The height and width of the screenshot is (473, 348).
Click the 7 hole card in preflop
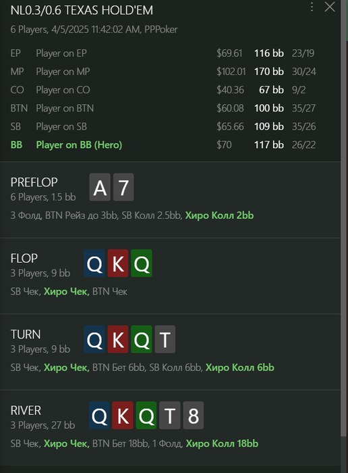[x=123, y=187]
